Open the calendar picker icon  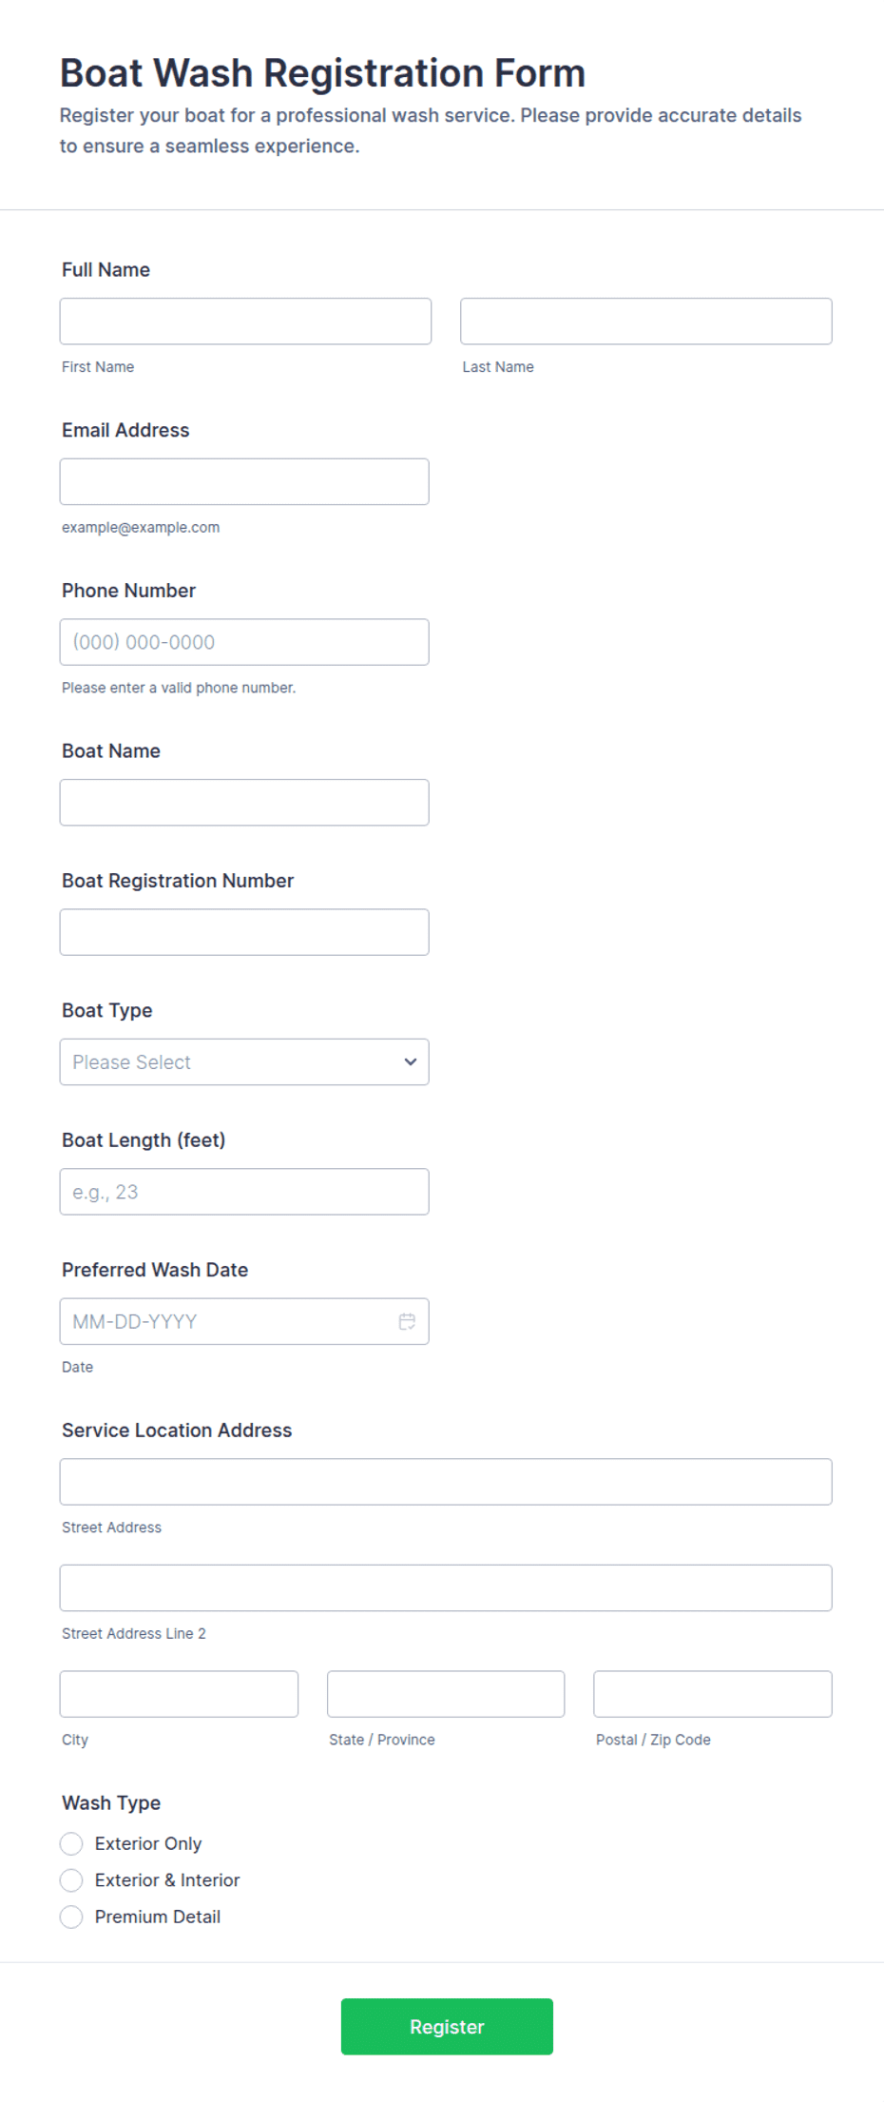(x=407, y=1321)
